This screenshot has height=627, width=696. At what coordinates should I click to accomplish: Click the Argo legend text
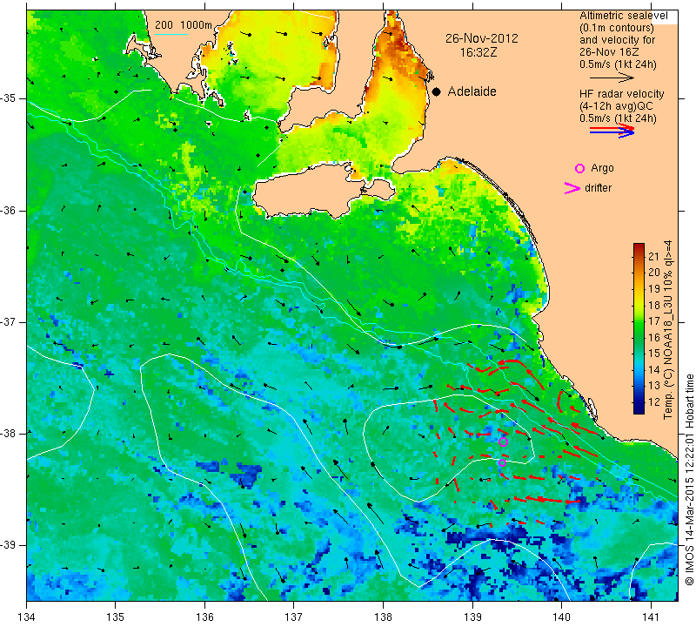point(602,168)
